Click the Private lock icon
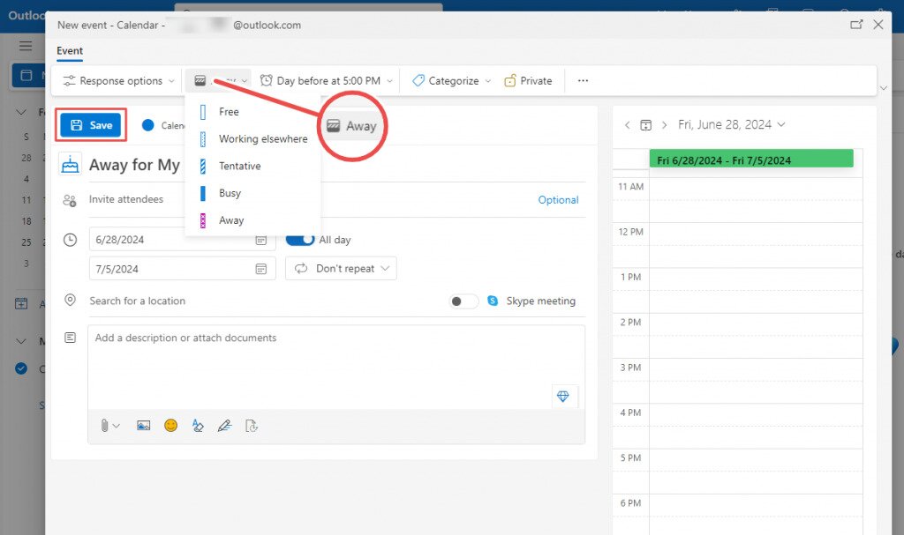This screenshot has width=904, height=535. [510, 80]
